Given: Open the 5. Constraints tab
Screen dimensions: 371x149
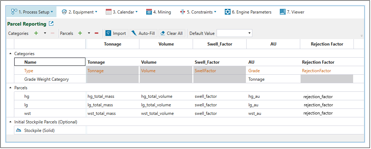Looking at the screenshot, I should coord(198,12).
